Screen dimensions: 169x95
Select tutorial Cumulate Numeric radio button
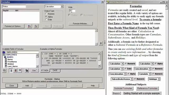coord(153,74)
